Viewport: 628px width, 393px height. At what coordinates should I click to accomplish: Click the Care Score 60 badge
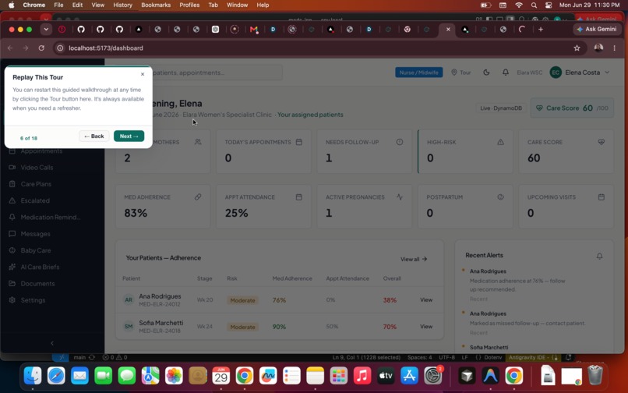[x=572, y=108]
